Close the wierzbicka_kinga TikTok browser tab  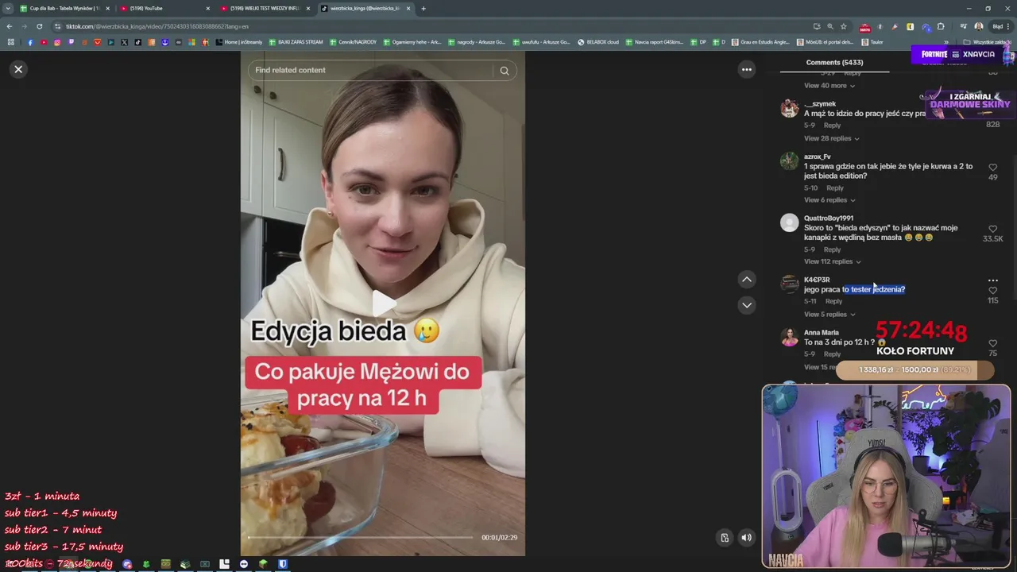pyautogui.click(x=408, y=8)
